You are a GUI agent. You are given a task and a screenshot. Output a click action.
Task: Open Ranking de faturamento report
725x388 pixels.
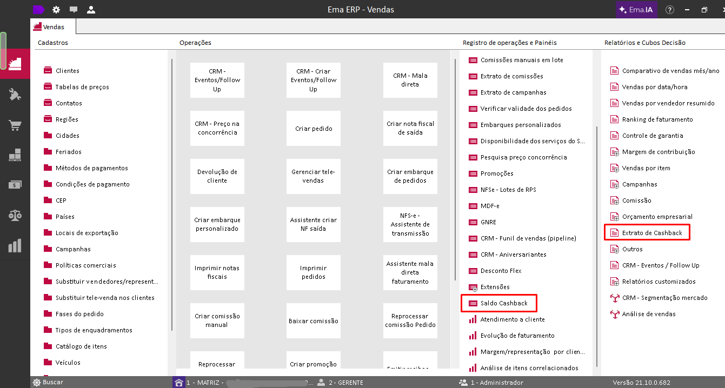click(x=657, y=119)
